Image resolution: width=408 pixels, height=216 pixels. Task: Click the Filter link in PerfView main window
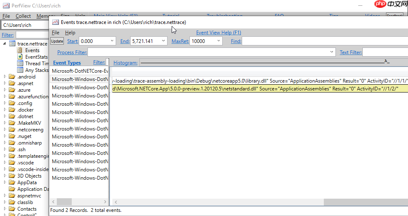(7, 35)
